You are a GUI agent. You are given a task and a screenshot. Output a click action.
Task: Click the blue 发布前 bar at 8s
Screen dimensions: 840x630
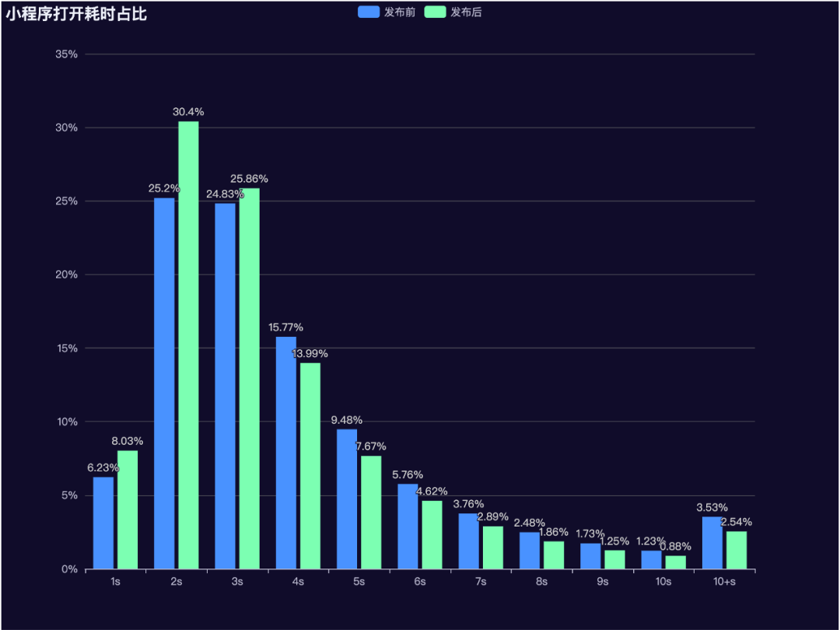530,551
